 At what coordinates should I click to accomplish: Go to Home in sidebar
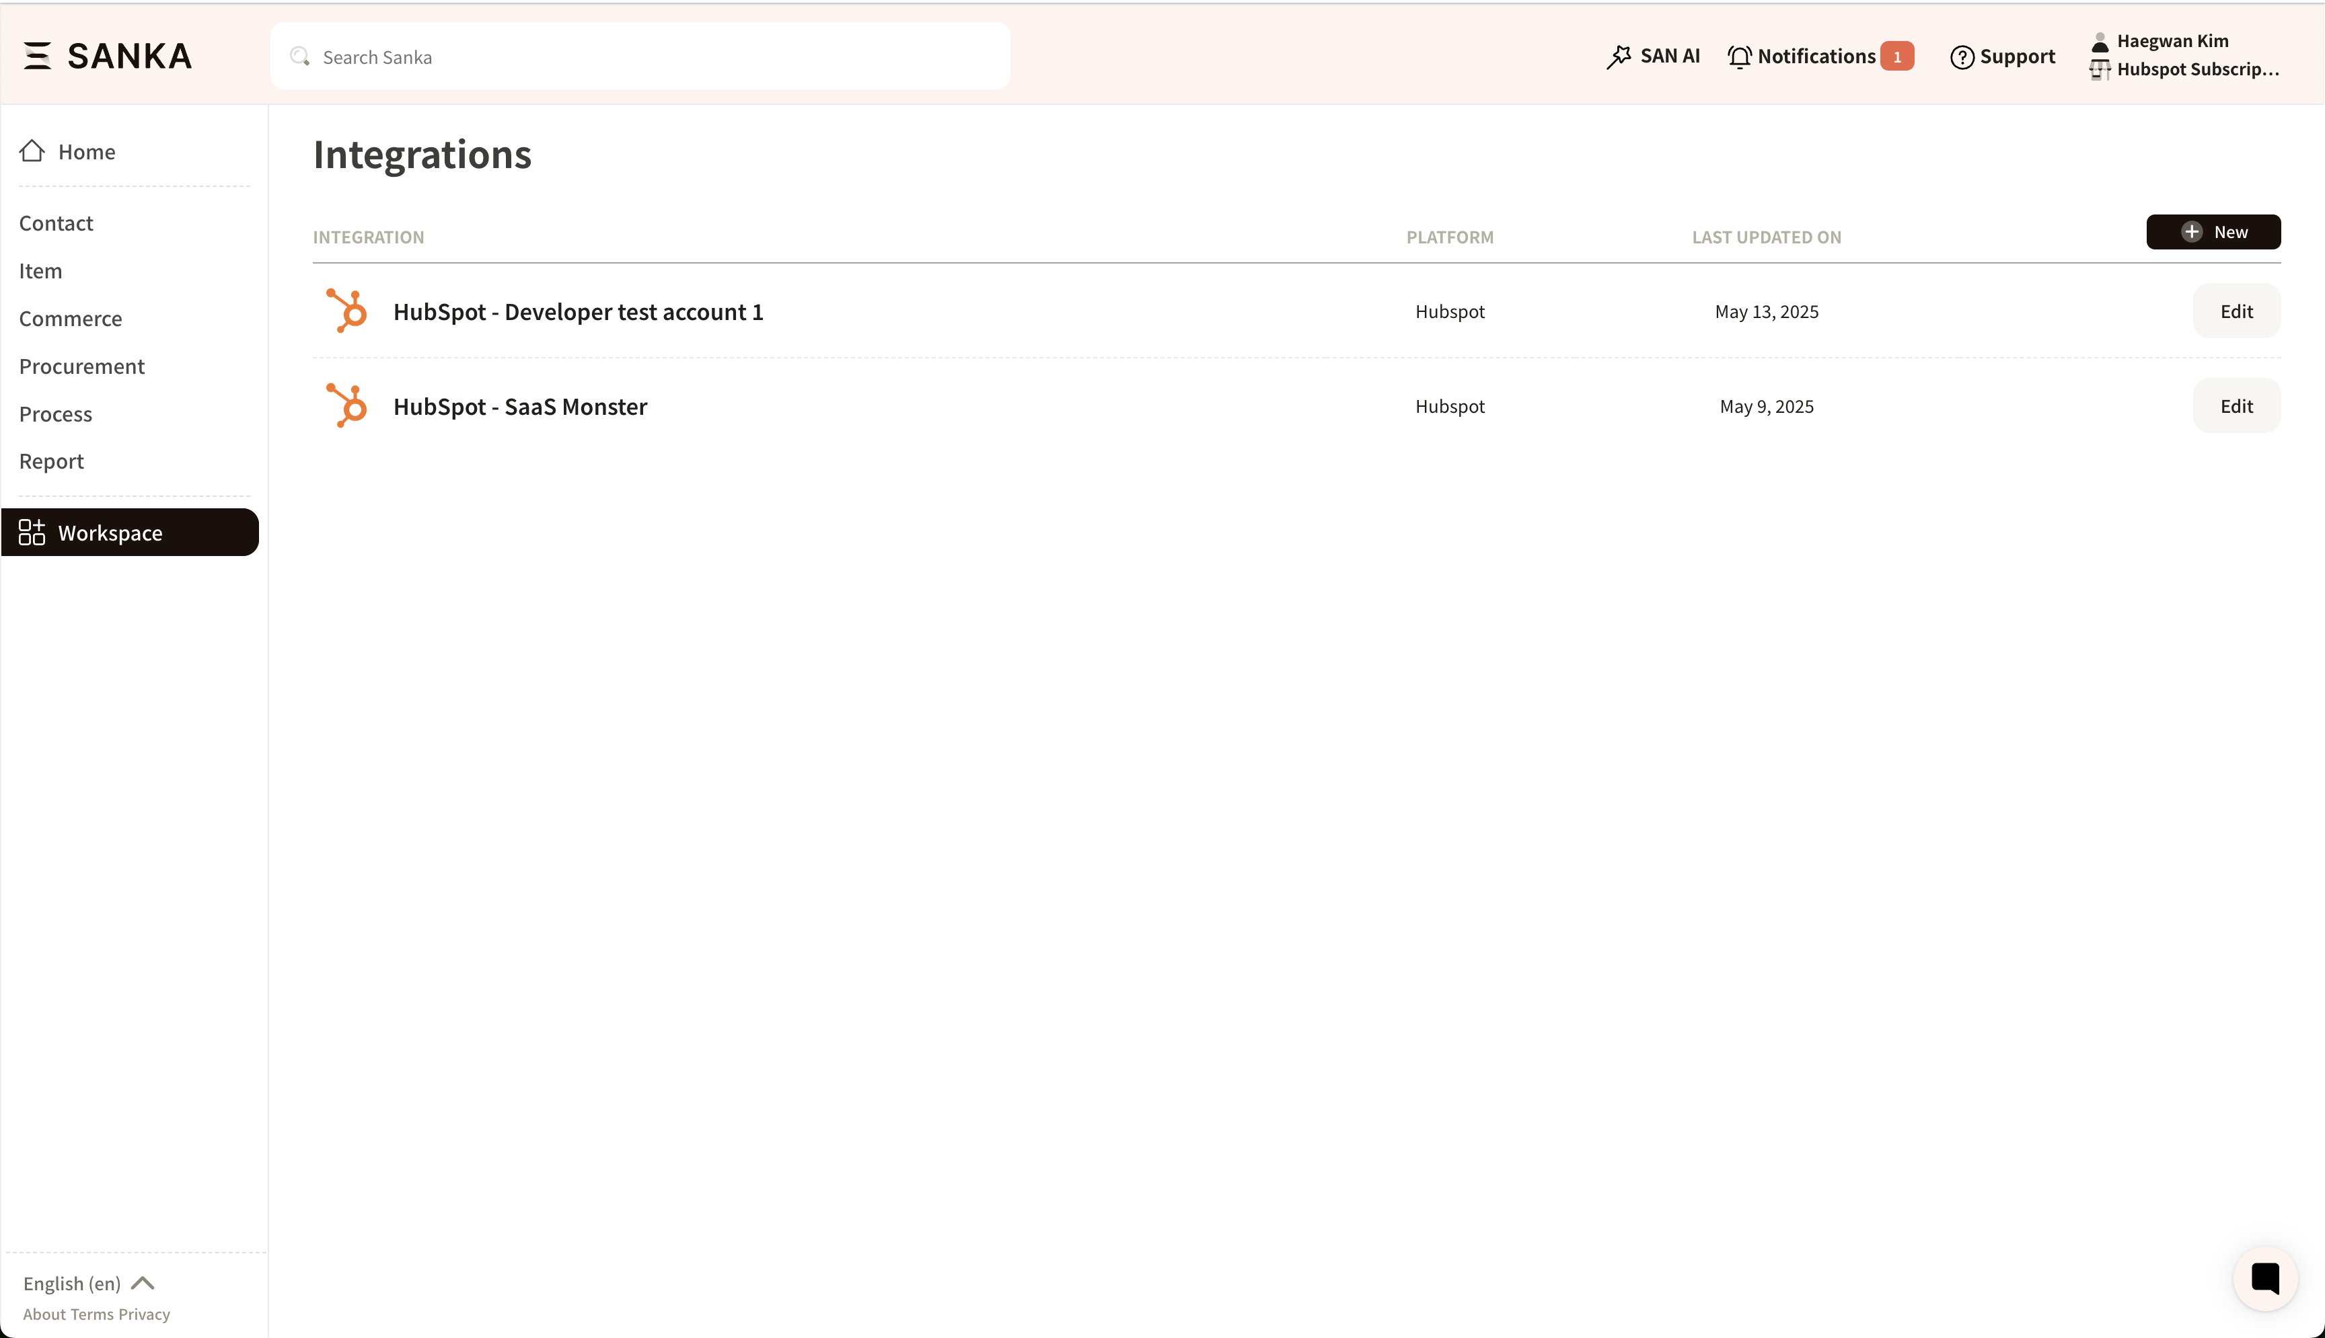(86, 152)
